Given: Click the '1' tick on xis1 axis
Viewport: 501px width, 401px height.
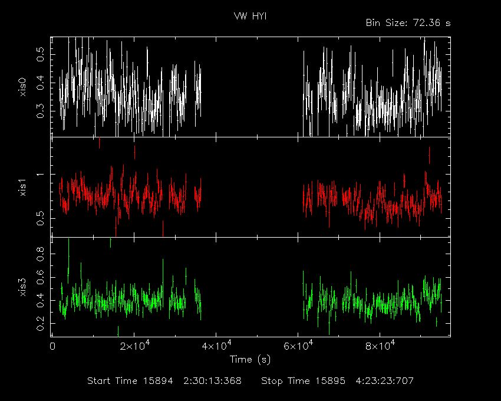Looking at the screenshot, I should [x=40, y=175].
